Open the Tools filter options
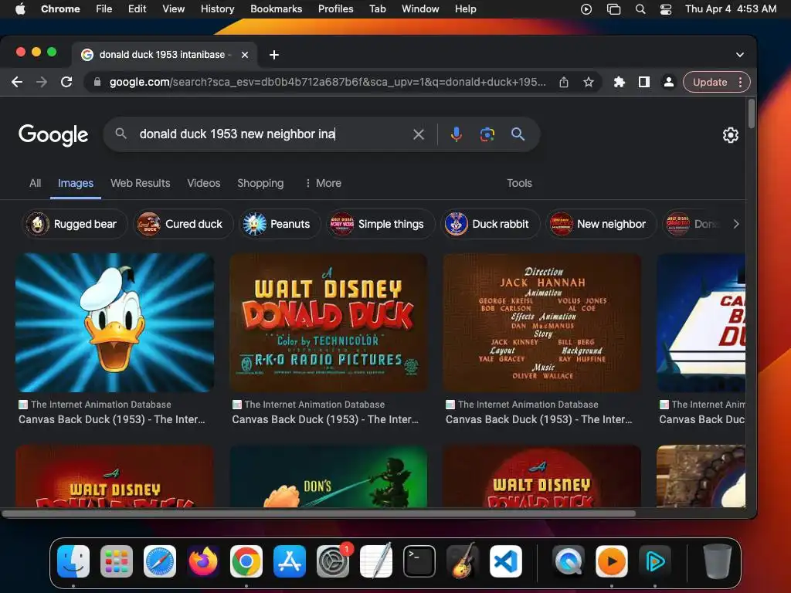This screenshot has width=791, height=593. (x=519, y=183)
